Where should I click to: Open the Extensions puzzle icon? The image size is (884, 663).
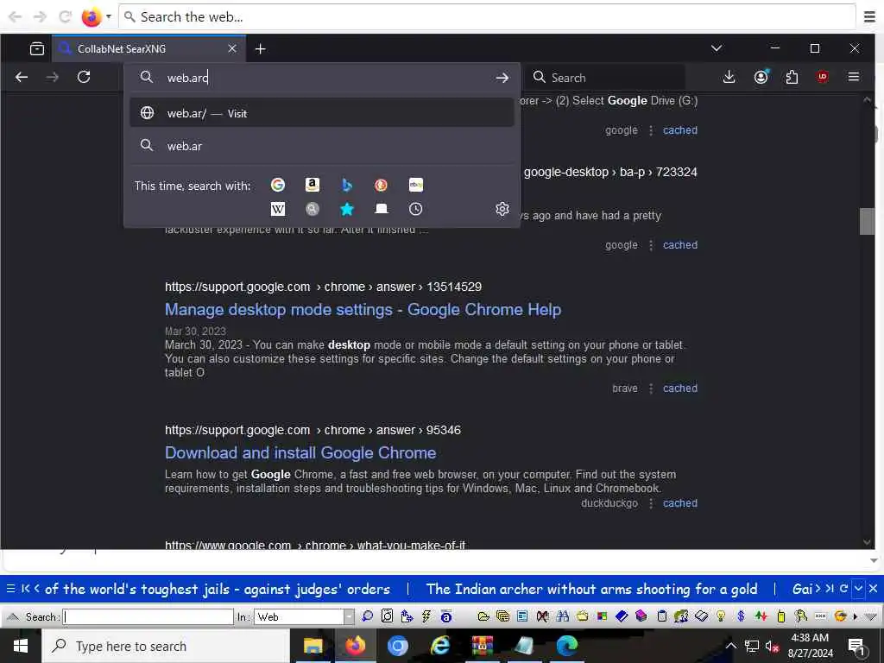[792, 77]
